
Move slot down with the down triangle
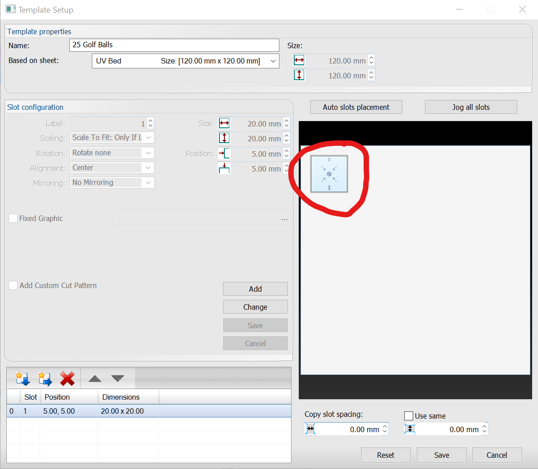coord(118,379)
